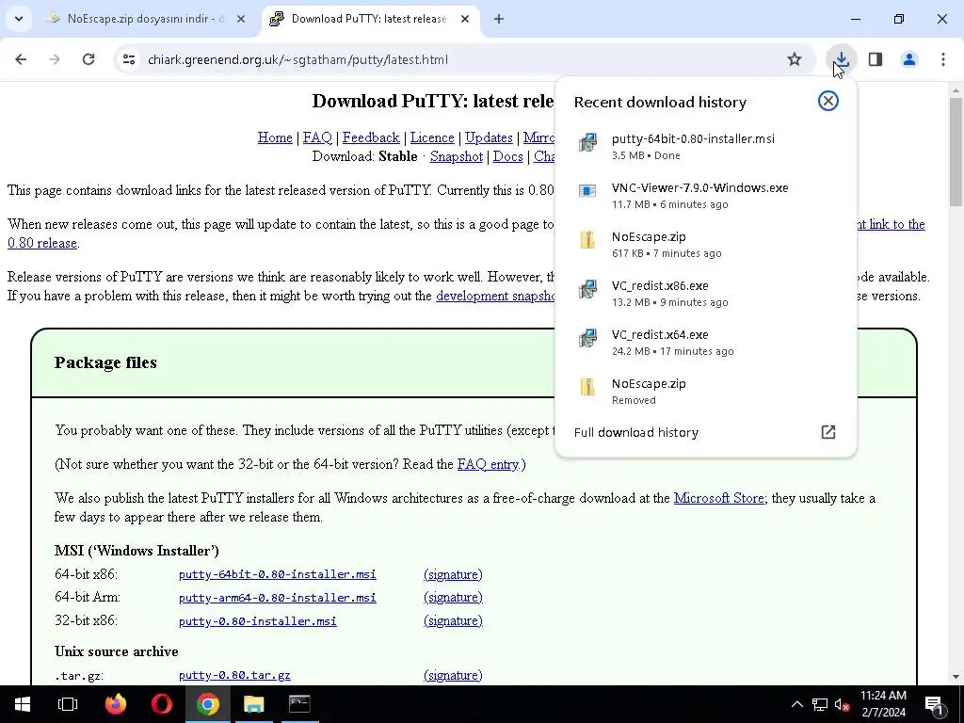Screen dimensions: 964x723
Task: Open signature for .tar.gz archive
Action: click(x=453, y=676)
